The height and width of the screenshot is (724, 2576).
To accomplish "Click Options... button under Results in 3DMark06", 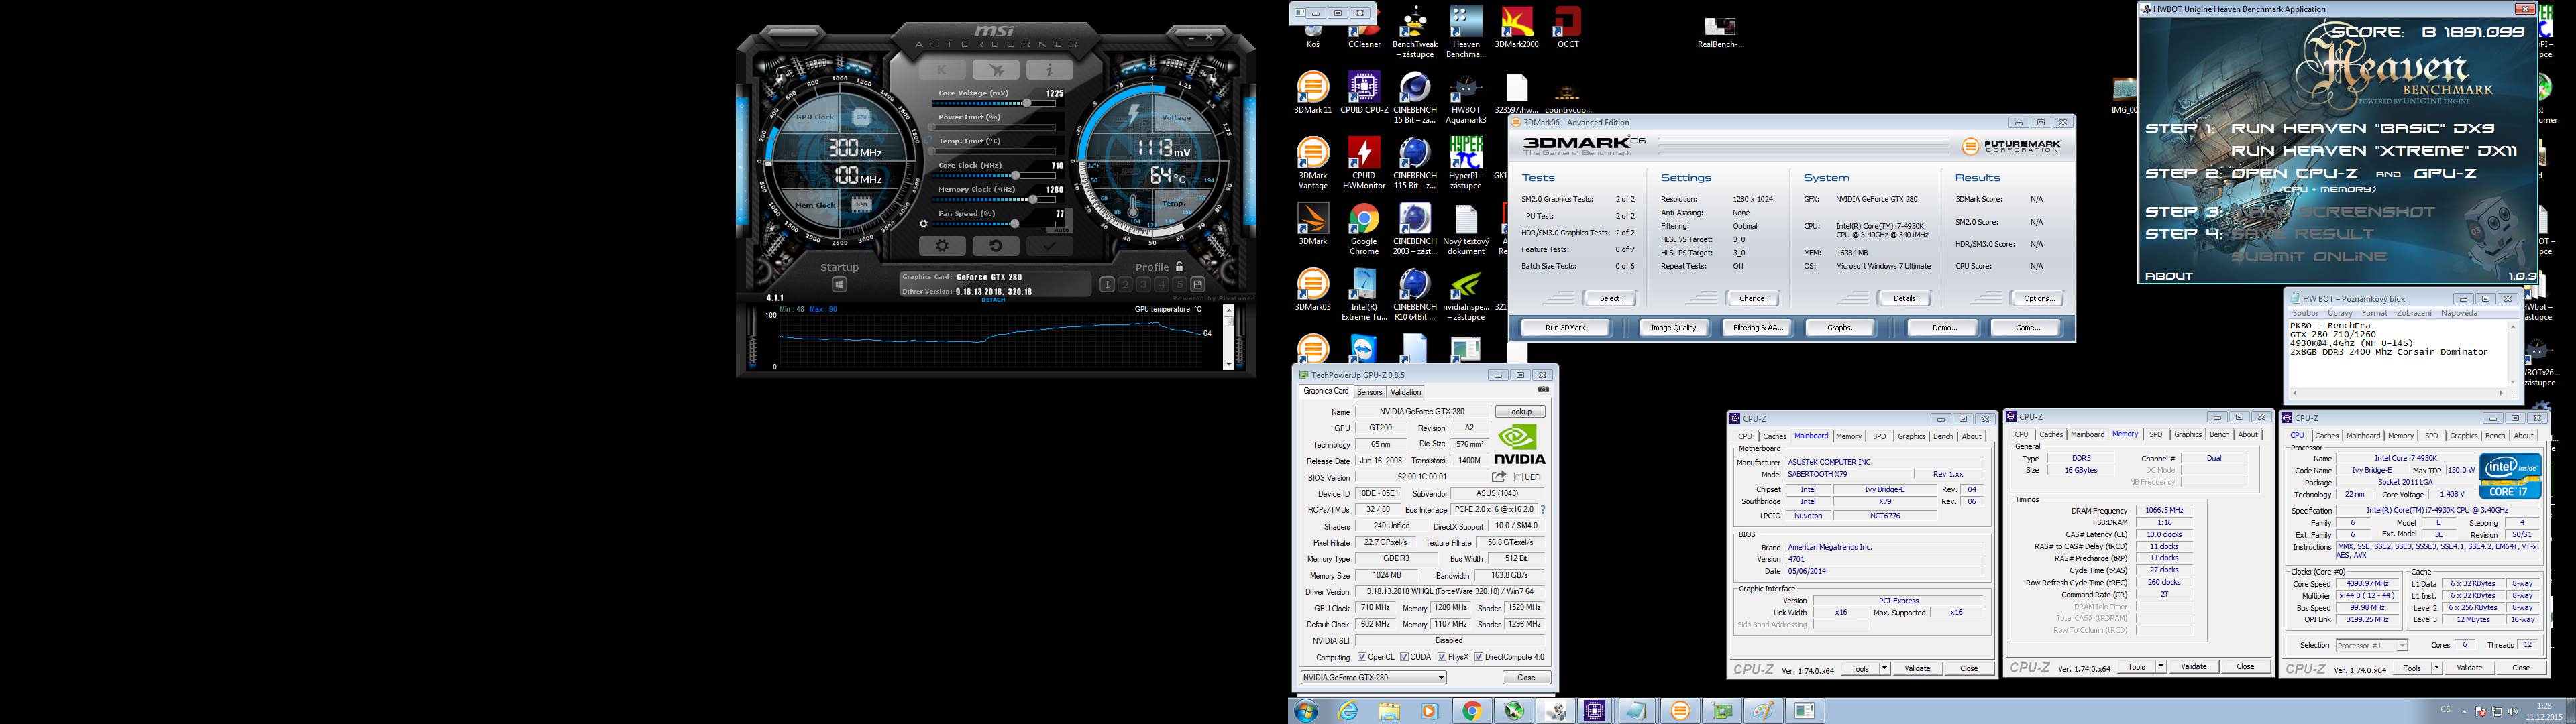I will pyautogui.click(x=2038, y=298).
